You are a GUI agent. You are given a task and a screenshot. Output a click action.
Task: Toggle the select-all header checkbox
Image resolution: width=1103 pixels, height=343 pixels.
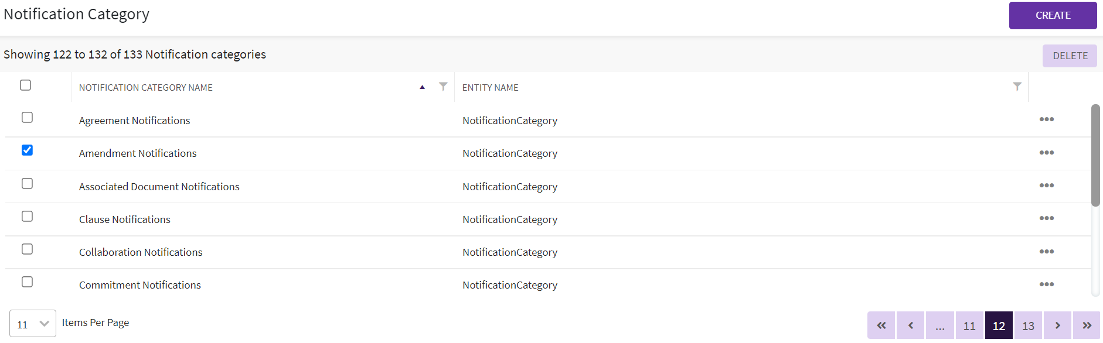pos(25,85)
